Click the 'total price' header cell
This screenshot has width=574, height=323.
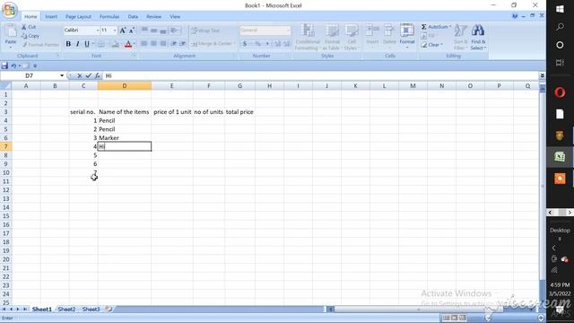(x=239, y=112)
